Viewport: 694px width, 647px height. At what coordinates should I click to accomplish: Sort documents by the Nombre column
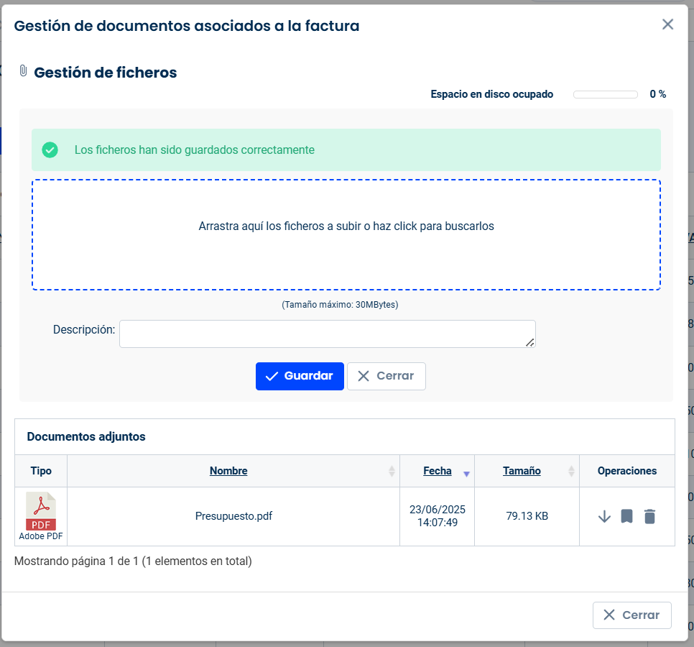click(x=228, y=471)
